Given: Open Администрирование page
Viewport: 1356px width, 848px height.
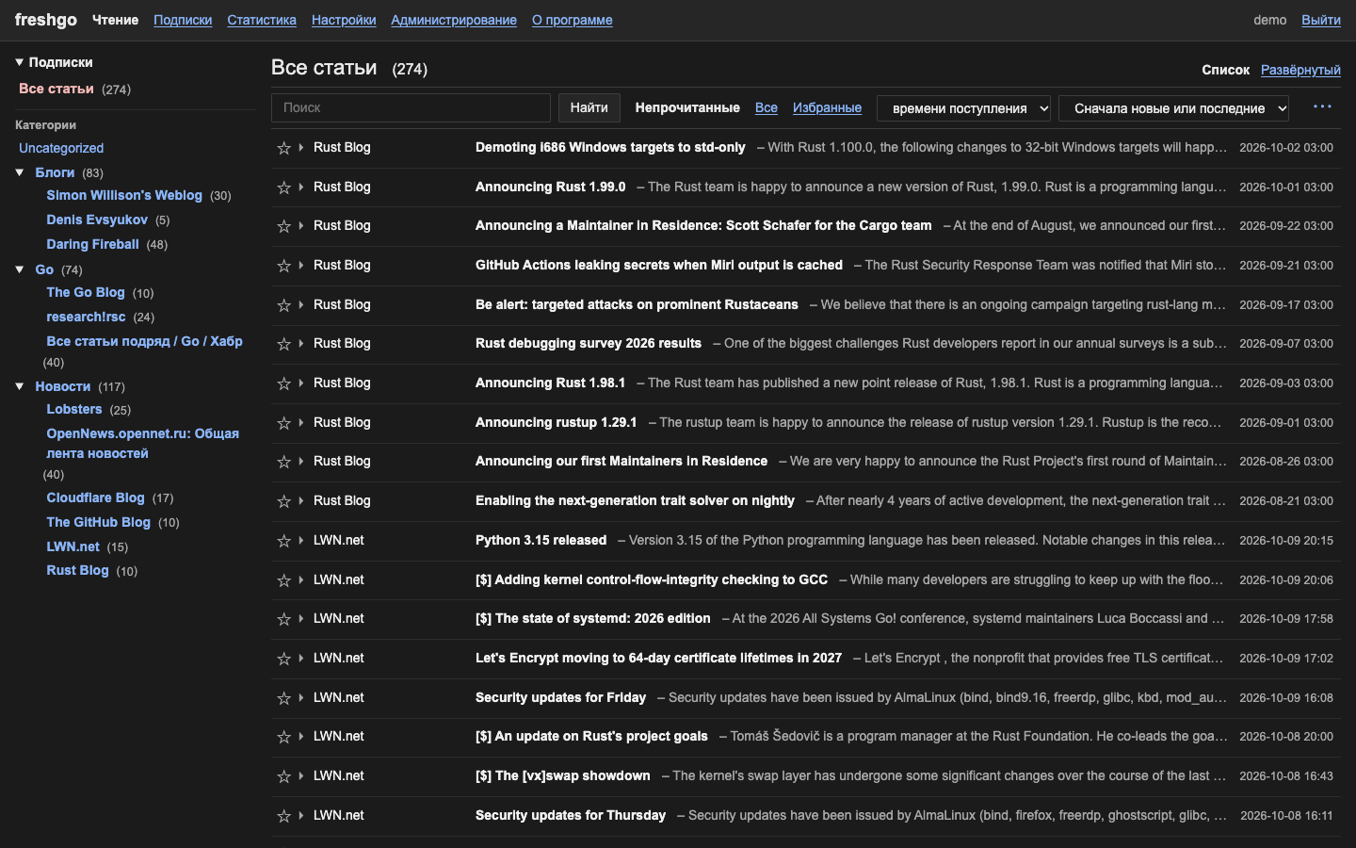Looking at the screenshot, I should [454, 20].
